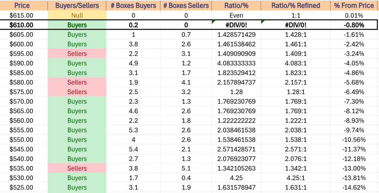379x193 pixels.
Task: Click the 1.222222222 ratio cell
Action: (x=236, y=120)
